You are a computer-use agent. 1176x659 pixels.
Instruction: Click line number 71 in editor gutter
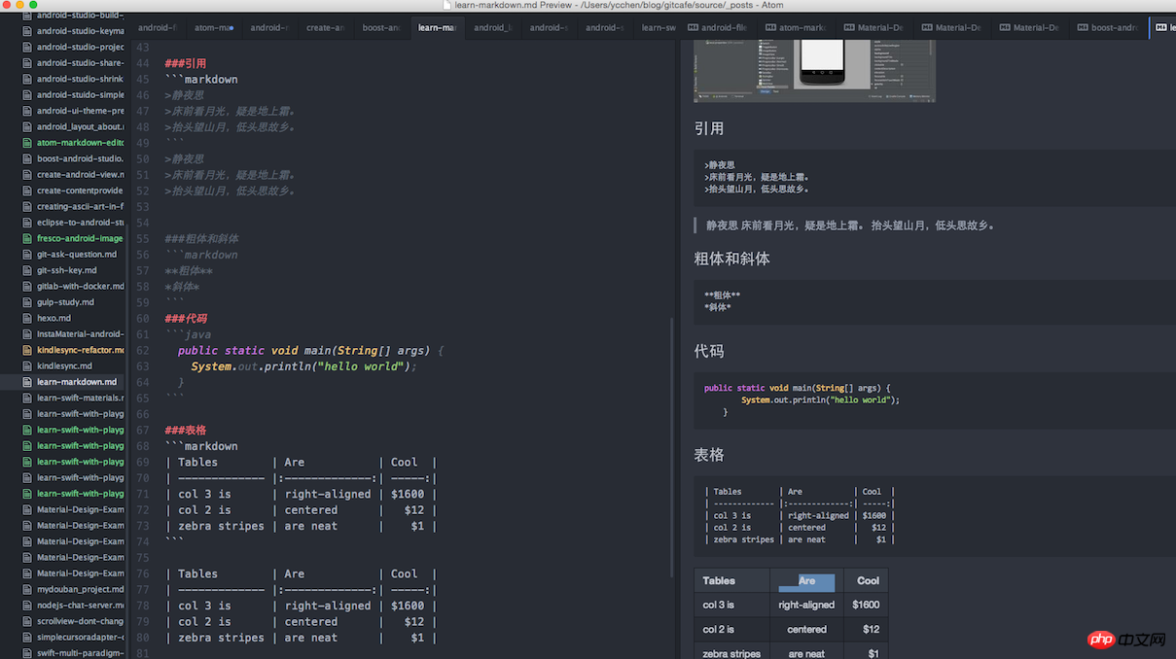(x=143, y=494)
